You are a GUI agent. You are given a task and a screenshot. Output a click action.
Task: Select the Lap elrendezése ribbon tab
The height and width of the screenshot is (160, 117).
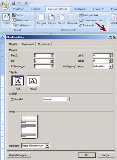pos(58,9)
